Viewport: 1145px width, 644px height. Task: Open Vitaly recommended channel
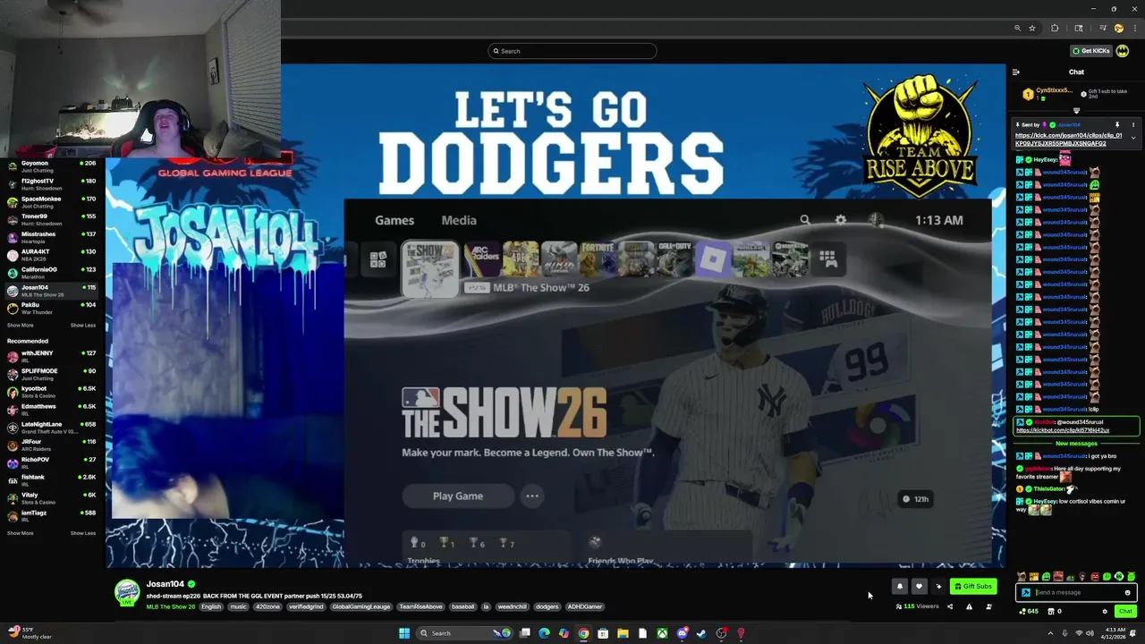pyautogui.click(x=51, y=498)
